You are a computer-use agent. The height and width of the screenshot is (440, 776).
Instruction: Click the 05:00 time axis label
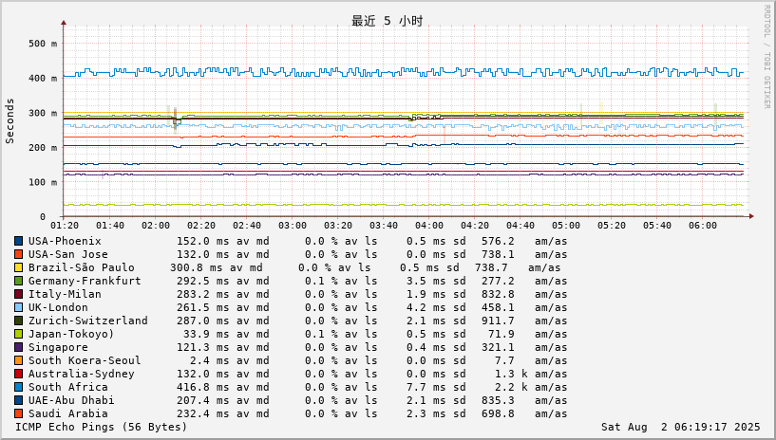click(x=566, y=225)
